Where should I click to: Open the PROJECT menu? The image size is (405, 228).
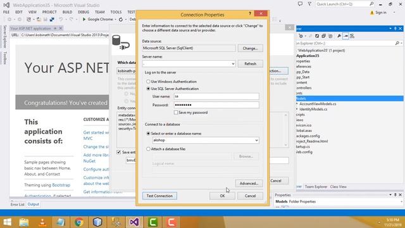49,12
